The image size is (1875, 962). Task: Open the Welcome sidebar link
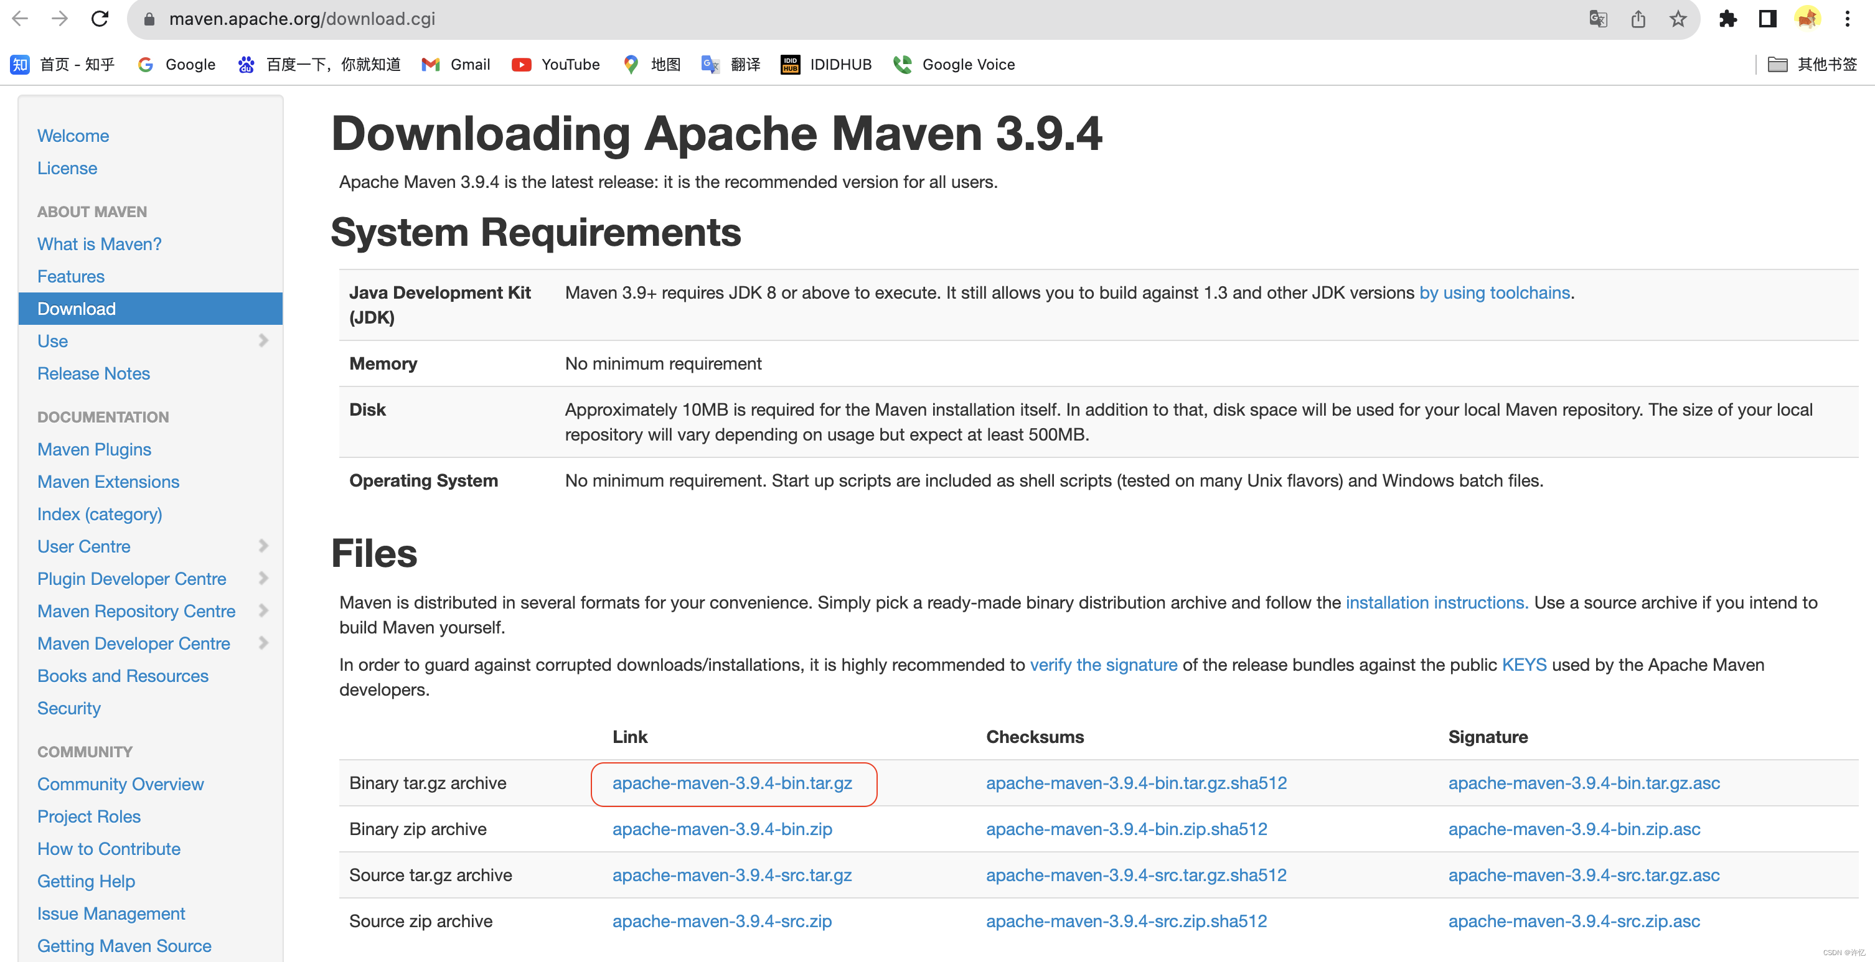click(x=73, y=136)
